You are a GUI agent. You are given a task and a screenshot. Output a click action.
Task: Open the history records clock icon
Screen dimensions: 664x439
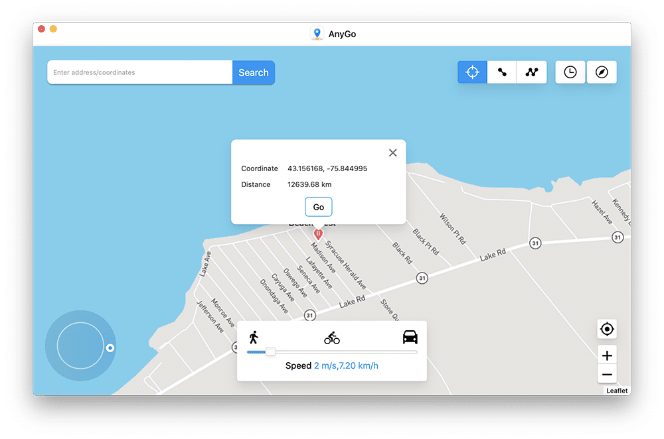(x=570, y=72)
